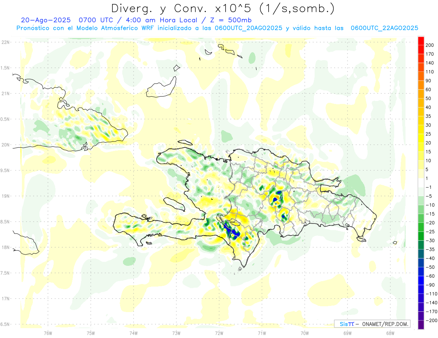Click the '6.5N' latitude label
The image size is (438, 338).
pos(5,324)
